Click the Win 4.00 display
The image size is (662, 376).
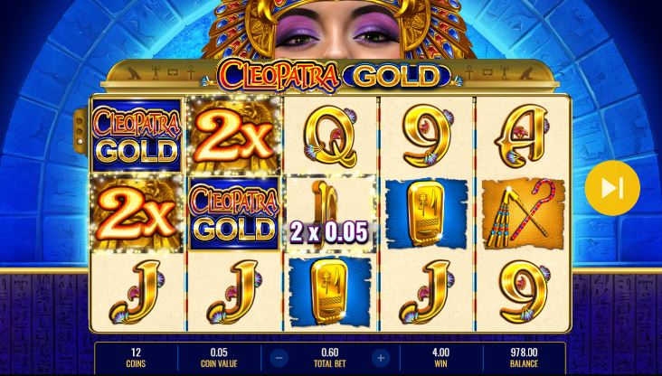pyautogui.click(x=440, y=357)
